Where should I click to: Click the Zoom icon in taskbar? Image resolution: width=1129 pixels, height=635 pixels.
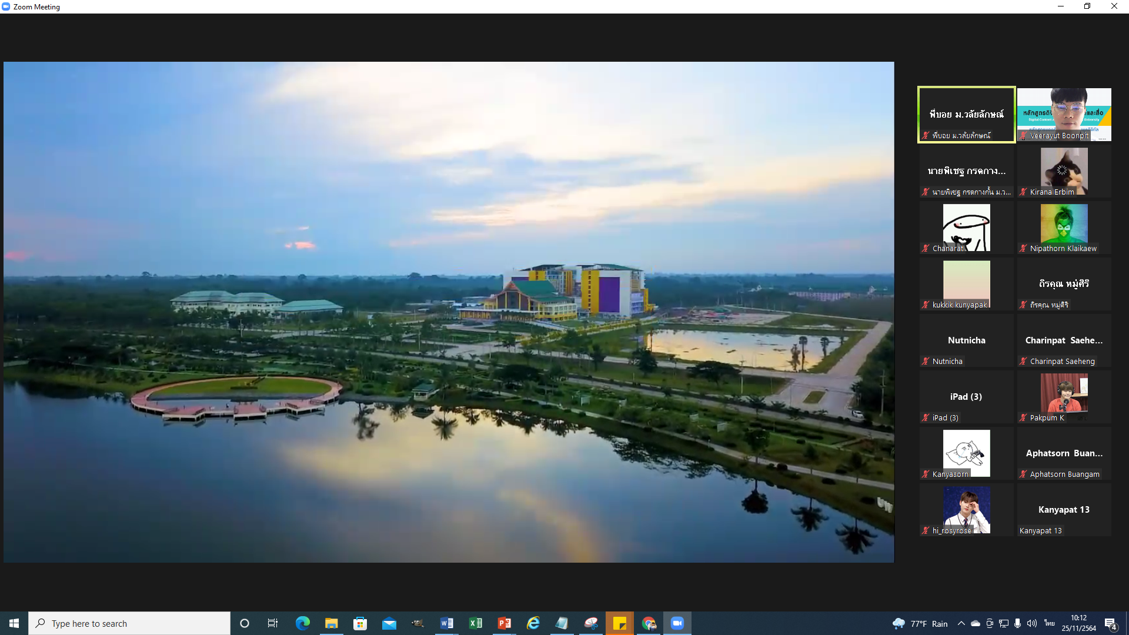pyautogui.click(x=677, y=623)
